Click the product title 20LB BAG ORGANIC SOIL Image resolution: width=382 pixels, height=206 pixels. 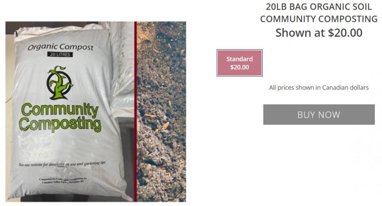pyautogui.click(x=318, y=7)
